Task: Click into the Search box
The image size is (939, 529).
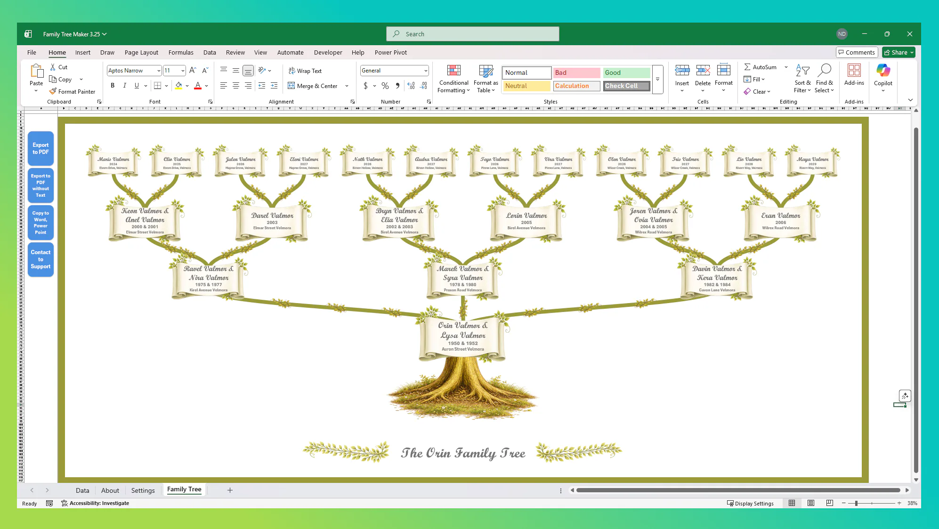Action: click(472, 34)
